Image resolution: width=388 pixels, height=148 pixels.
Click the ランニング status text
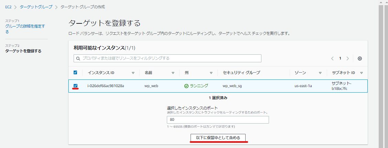pos(199,86)
